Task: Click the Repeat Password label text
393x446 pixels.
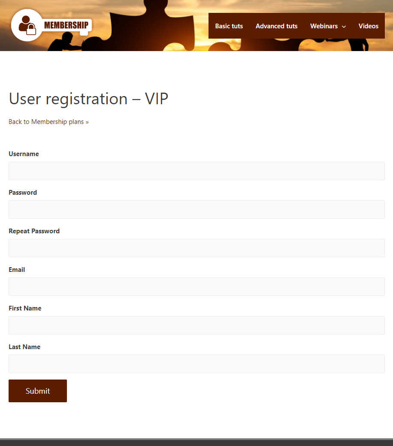Action: point(34,231)
